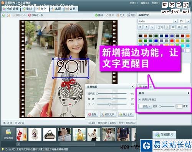This screenshot has width=192, height=152.
Task: Click the 生成图片 generate button
Action: tap(164, 135)
